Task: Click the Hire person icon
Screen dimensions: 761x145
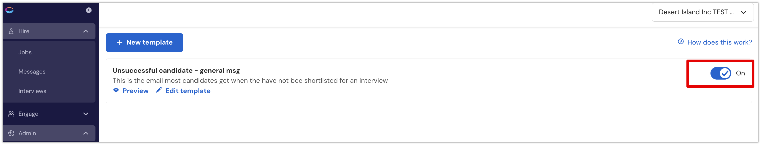Action: (x=11, y=31)
